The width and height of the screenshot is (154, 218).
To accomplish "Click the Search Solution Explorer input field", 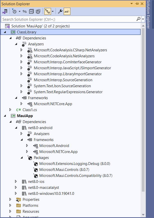I will (x=69, y=19).
